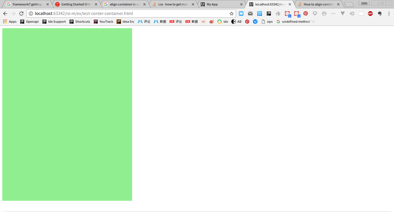Open the Chrome three-dot menu
394x212 pixels.
coord(389,13)
